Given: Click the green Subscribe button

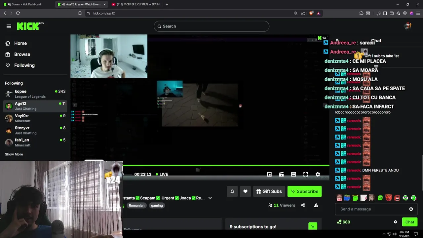Looking at the screenshot, I should point(304,191).
